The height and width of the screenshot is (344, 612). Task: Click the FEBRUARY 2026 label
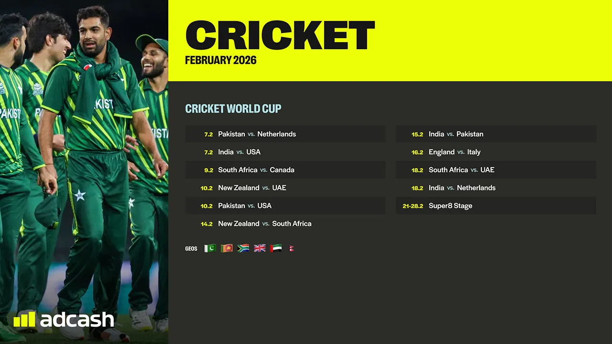pos(220,60)
